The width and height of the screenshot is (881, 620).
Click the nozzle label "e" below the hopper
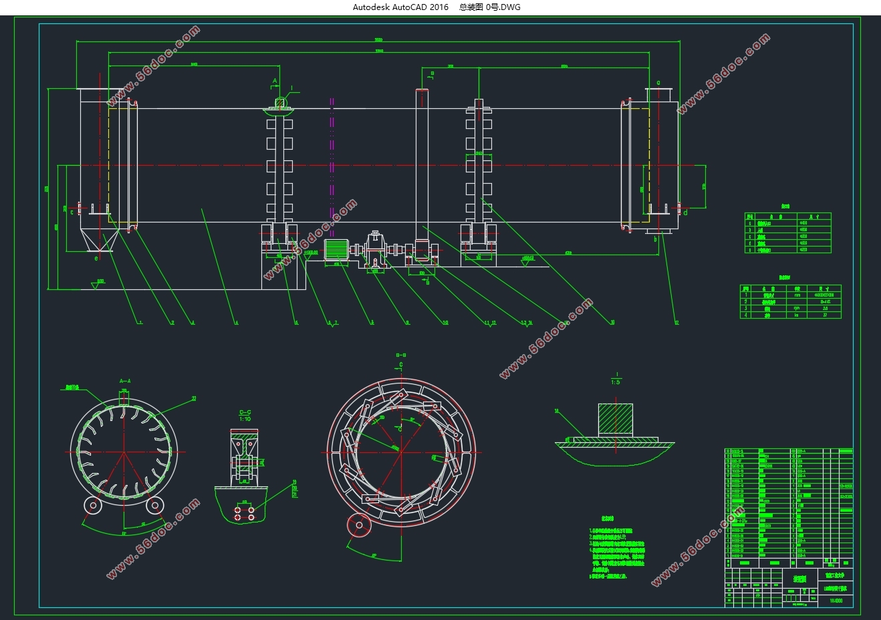click(x=96, y=257)
